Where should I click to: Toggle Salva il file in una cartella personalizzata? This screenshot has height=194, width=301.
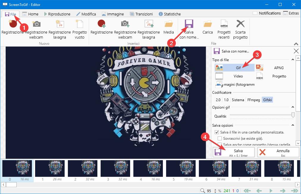pos(217,132)
